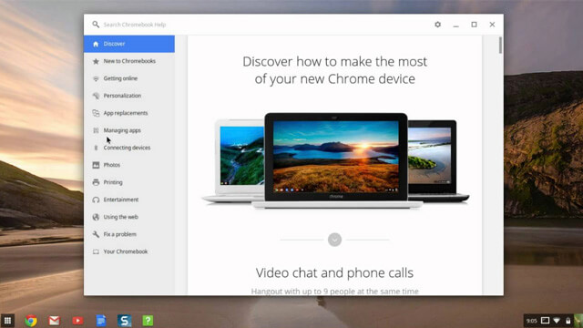This screenshot has width=583, height=328.
Task: Open the blue S app on the shelf
Action: click(125, 321)
